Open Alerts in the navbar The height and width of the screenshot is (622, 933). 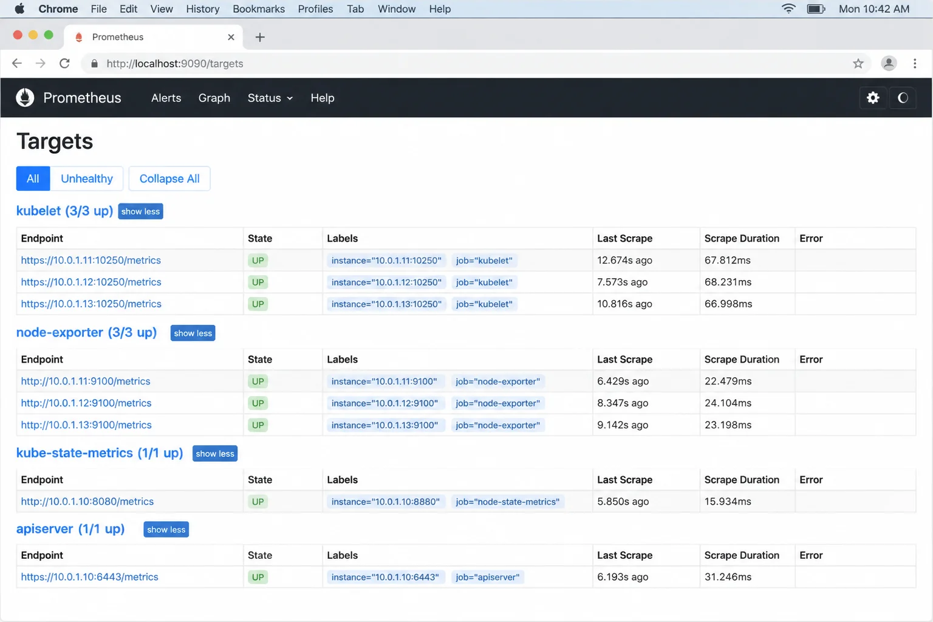click(x=166, y=98)
